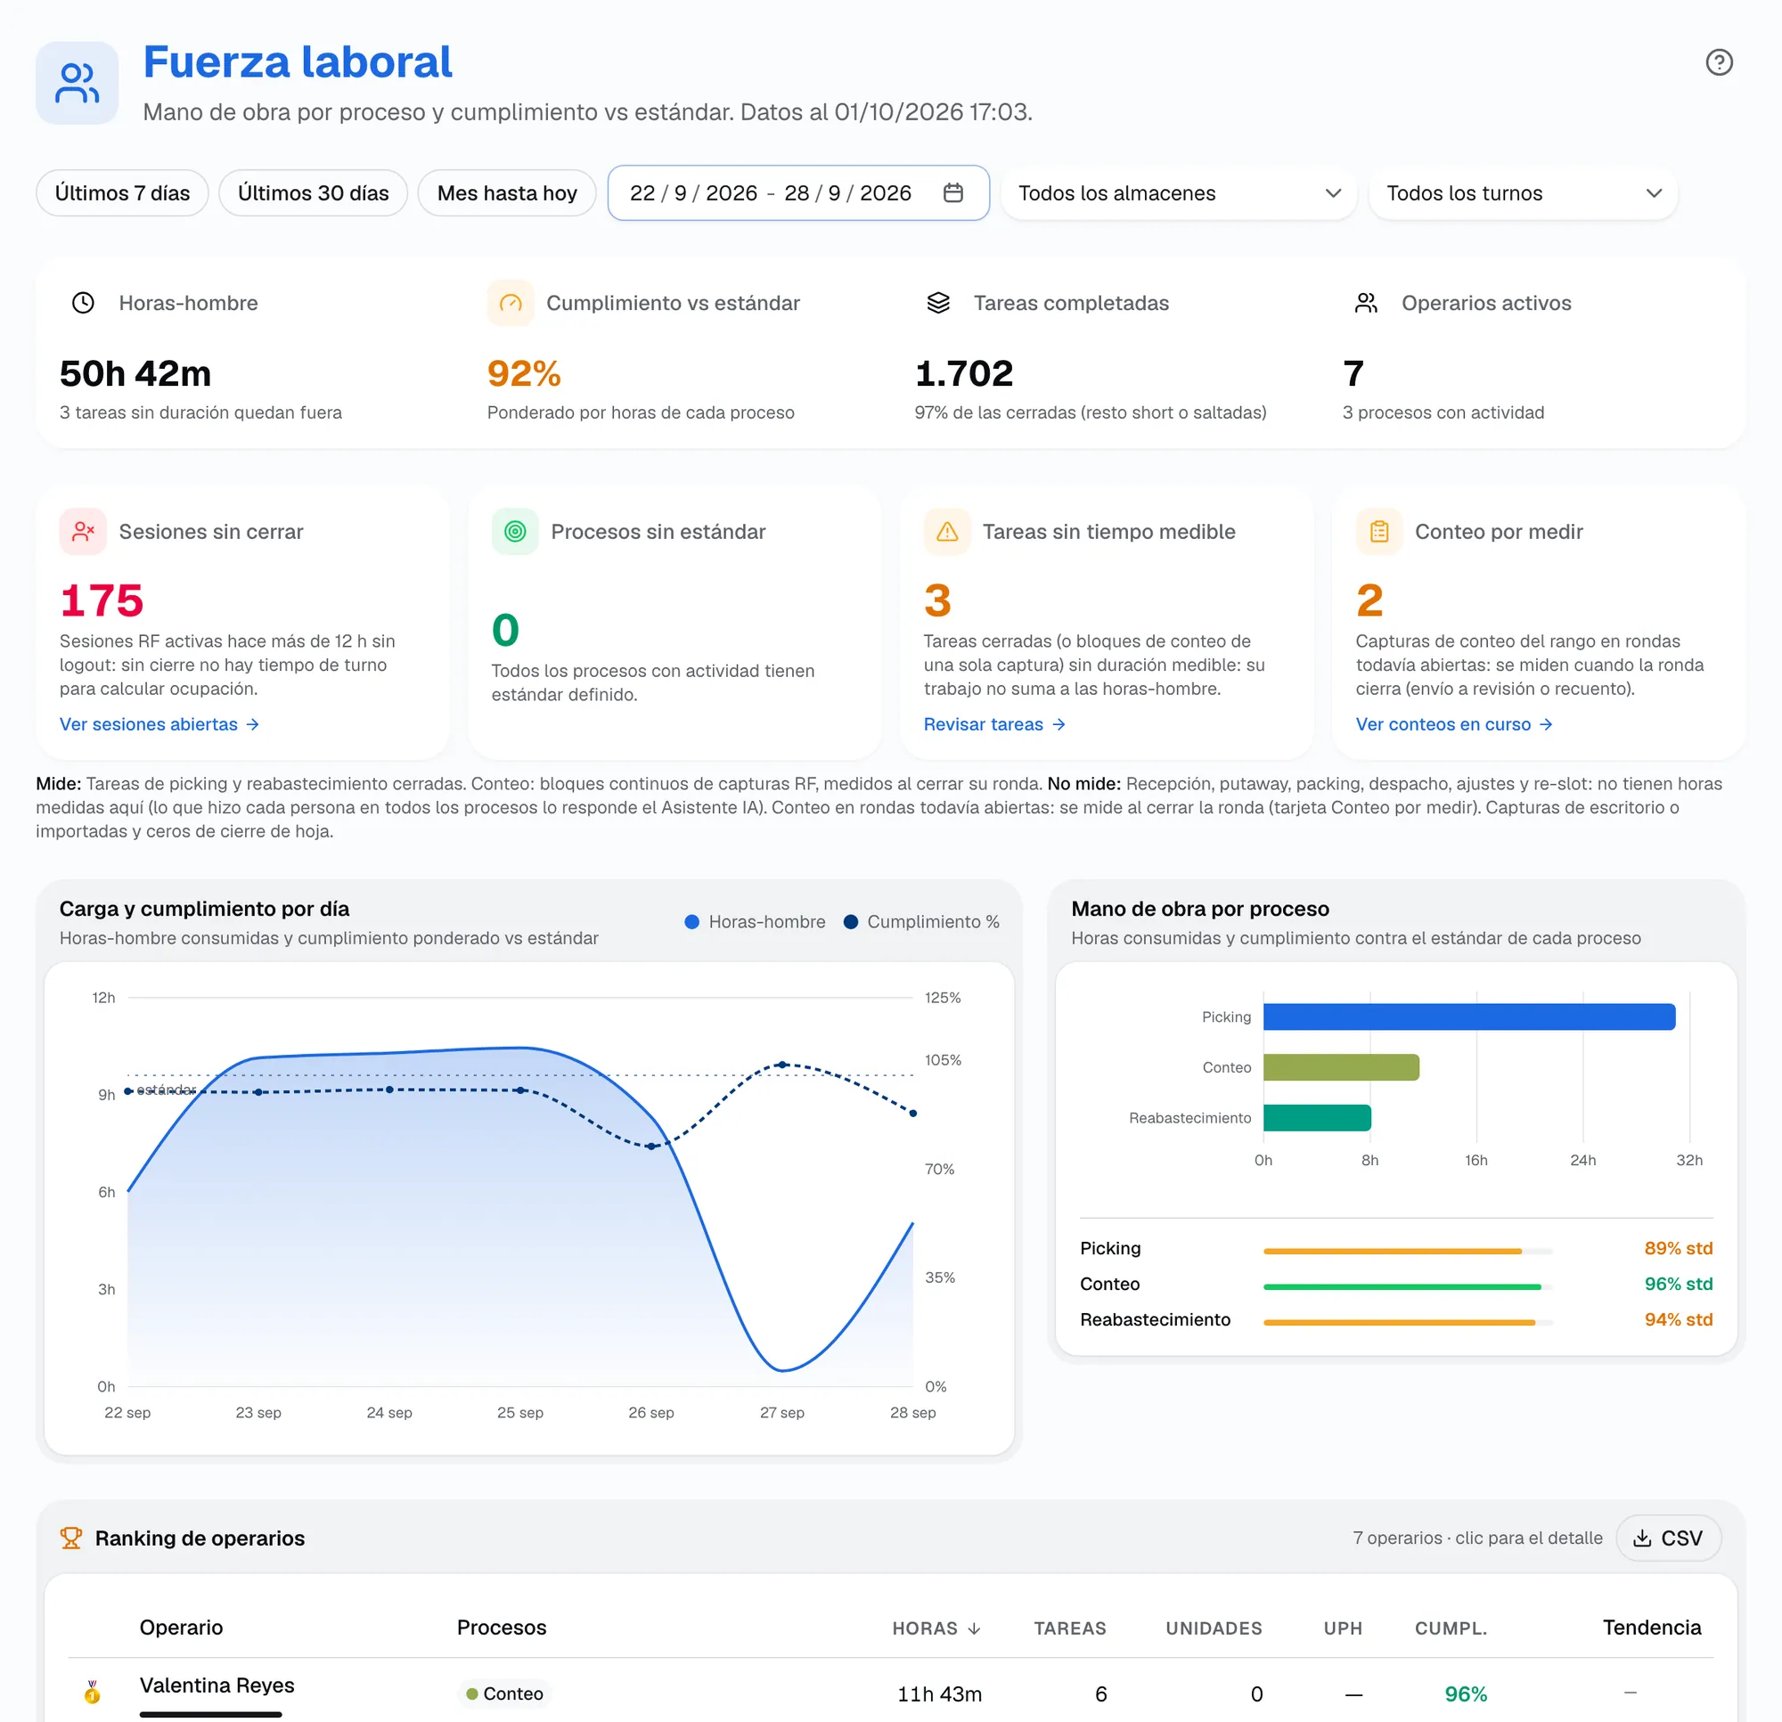Click the sort arrow next to HORAS
This screenshot has width=1782, height=1722.
(974, 1628)
